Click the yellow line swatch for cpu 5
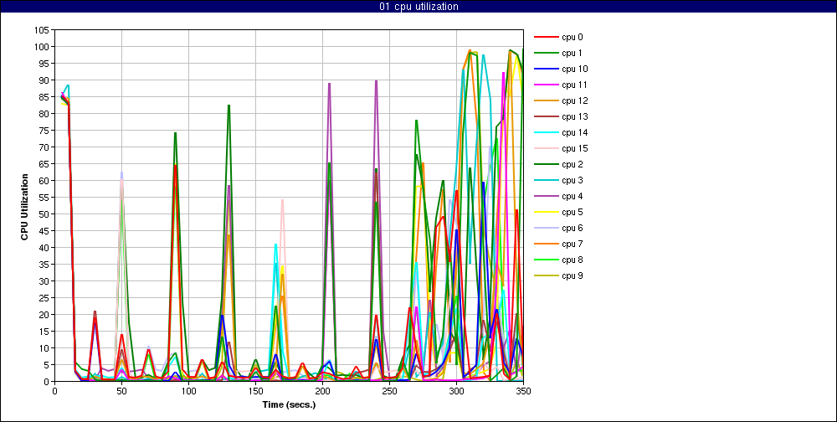The image size is (837, 422). (x=546, y=212)
